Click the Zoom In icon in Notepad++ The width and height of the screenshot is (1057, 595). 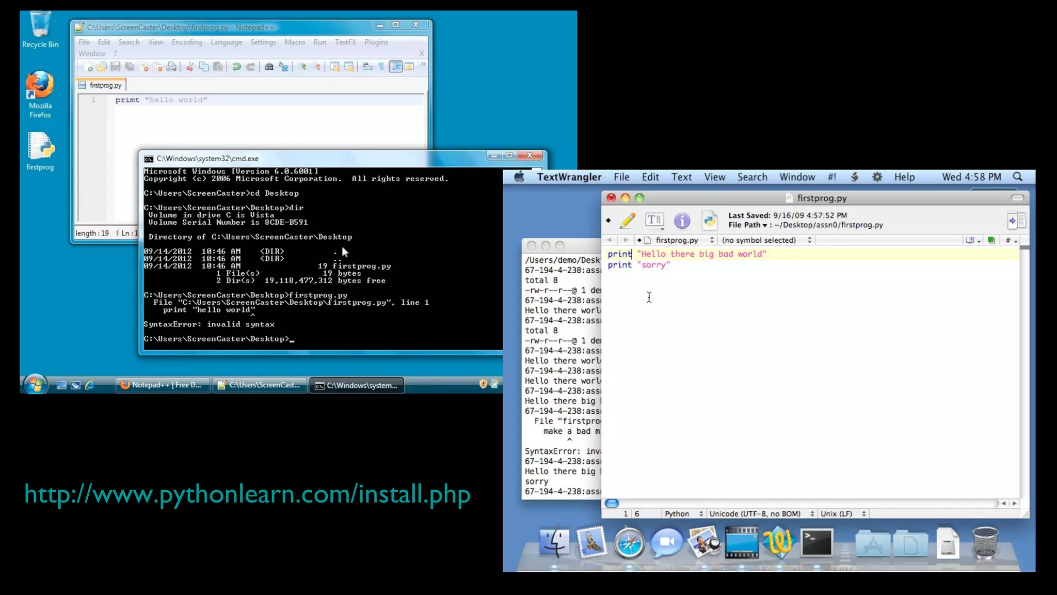coord(302,66)
